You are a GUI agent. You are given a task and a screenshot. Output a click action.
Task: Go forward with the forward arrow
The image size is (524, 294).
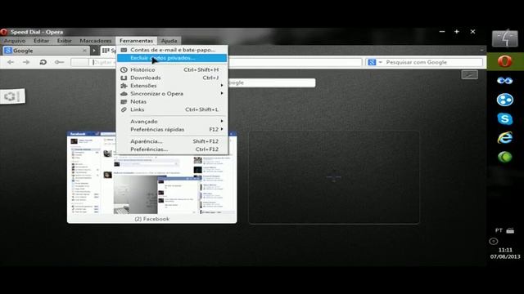click(26, 62)
